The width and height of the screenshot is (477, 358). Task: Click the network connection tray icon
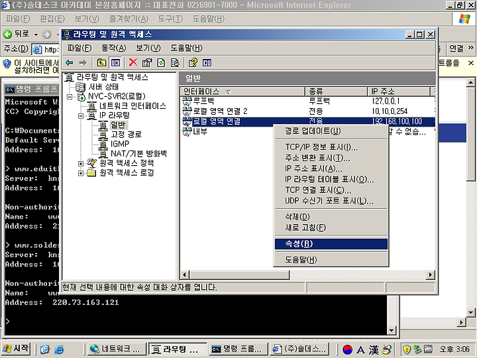click(417, 349)
